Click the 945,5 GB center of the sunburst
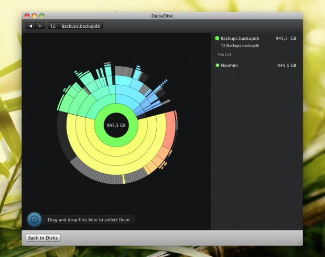 coord(116,126)
